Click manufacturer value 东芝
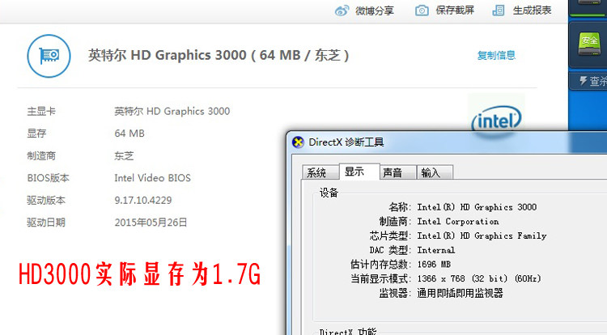 124,156
